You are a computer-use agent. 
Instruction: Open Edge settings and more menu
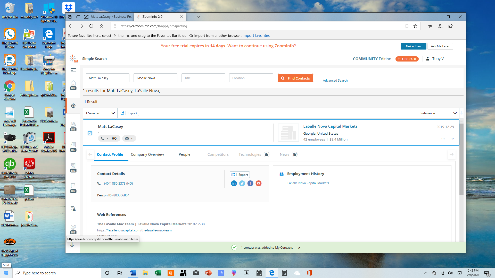(x=461, y=26)
